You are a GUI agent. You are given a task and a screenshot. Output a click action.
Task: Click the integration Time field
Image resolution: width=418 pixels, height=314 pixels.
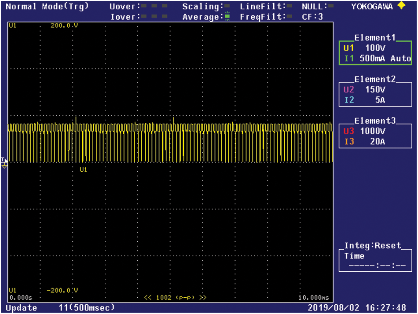[377, 266]
